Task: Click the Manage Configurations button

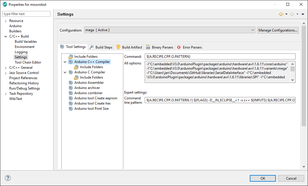Action: tap(278, 30)
